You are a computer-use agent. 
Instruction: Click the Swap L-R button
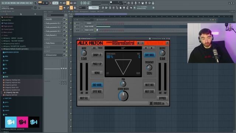[x=97, y=55]
